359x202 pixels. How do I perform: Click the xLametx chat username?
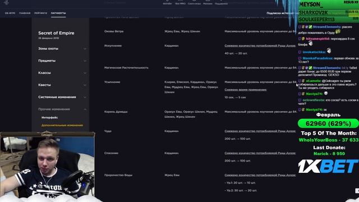coord(313,81)
